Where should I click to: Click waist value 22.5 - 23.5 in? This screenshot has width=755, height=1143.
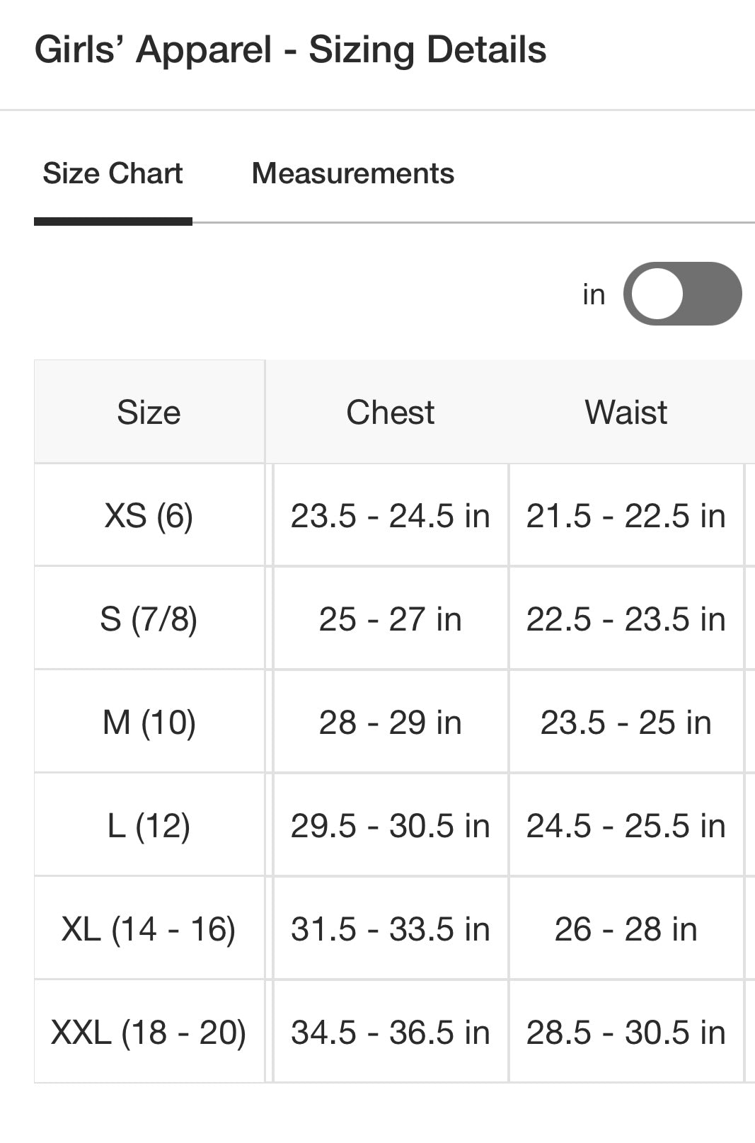[x=626, y=619]
